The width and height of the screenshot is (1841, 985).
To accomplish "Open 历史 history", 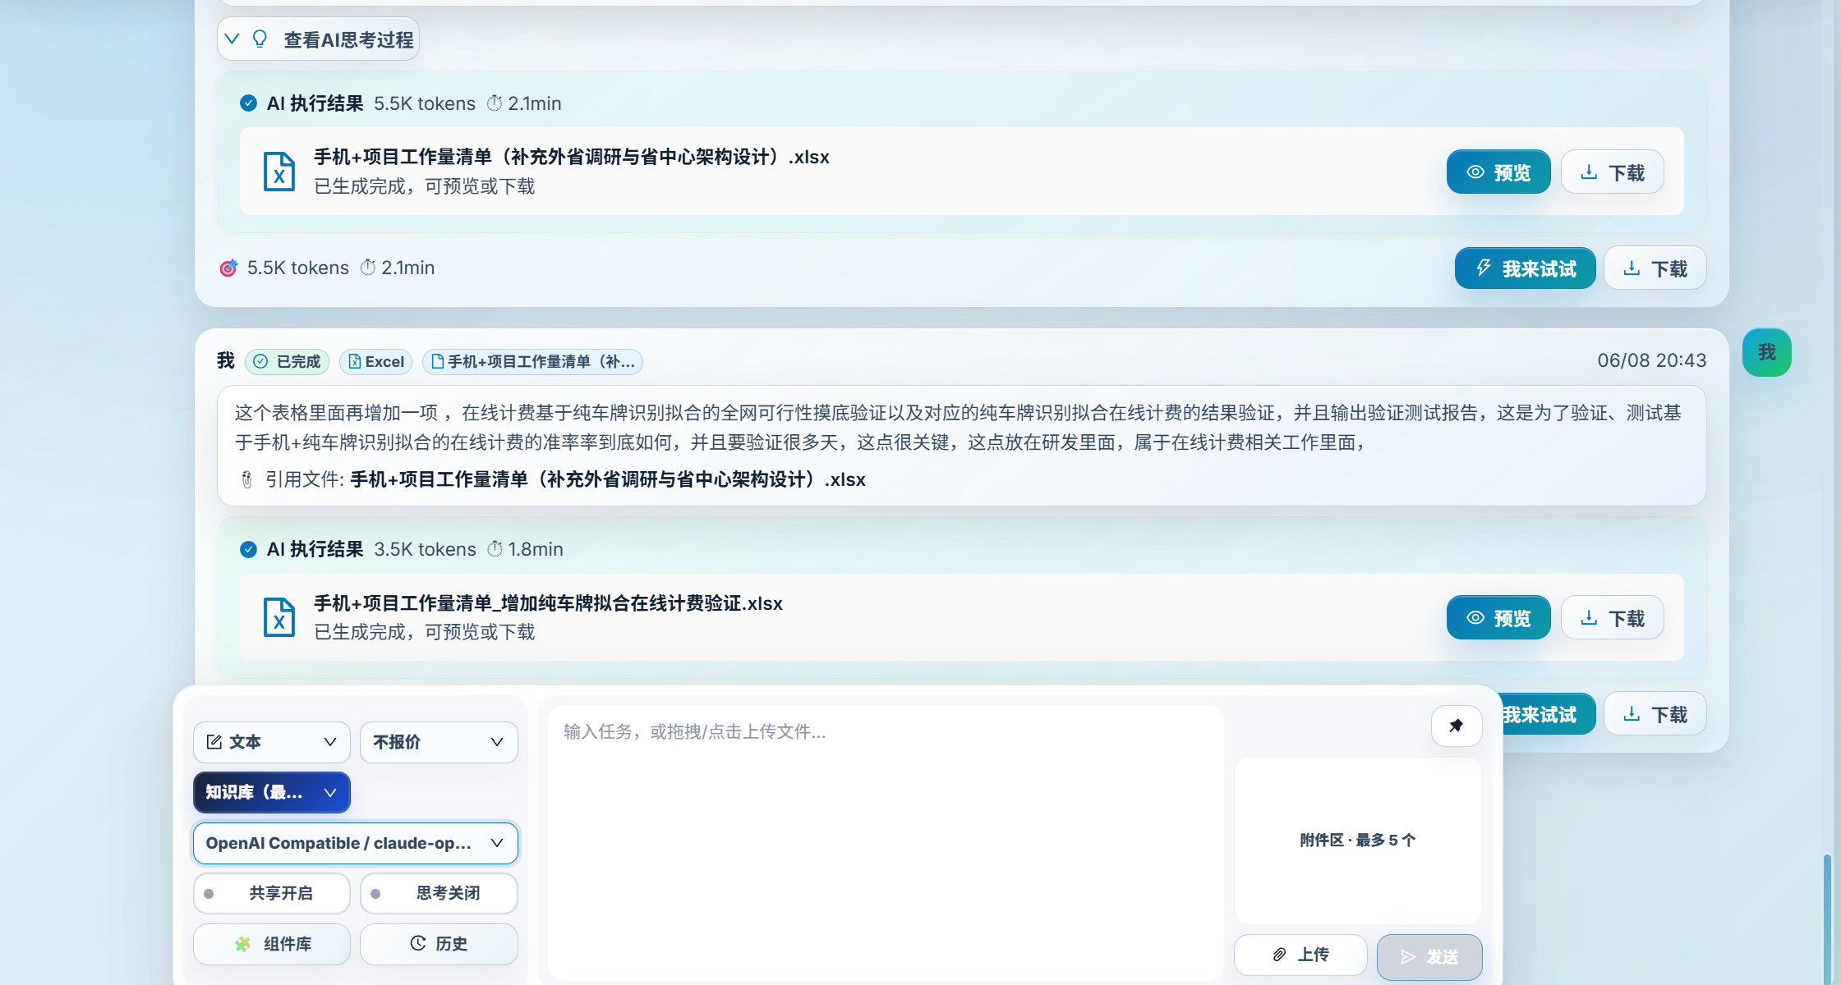I will (439, 944).
